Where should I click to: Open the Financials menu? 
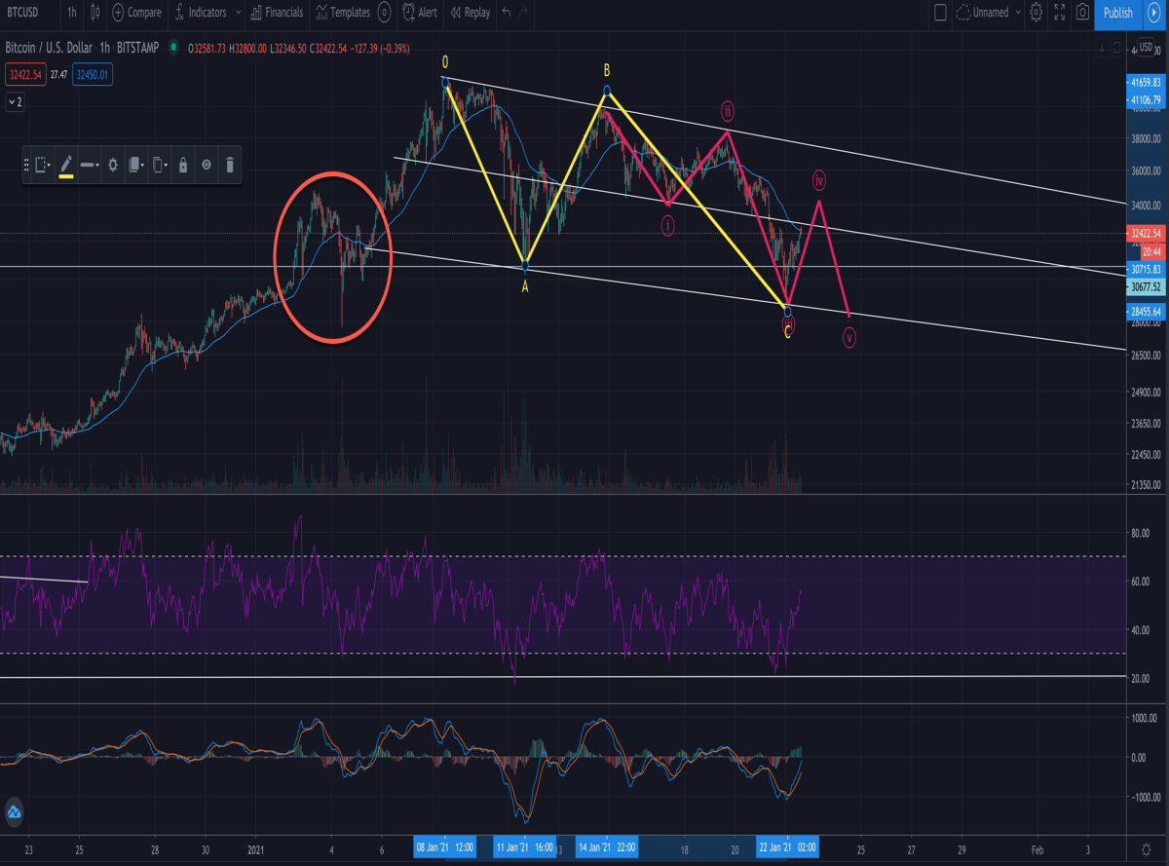[x=277, y=13]
